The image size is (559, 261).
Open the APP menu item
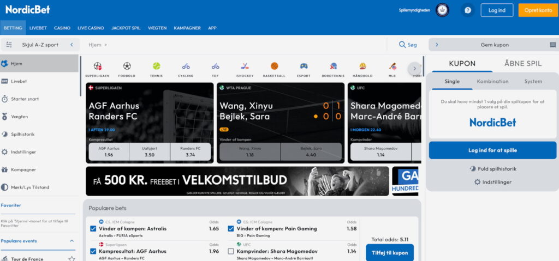point(212,28)
